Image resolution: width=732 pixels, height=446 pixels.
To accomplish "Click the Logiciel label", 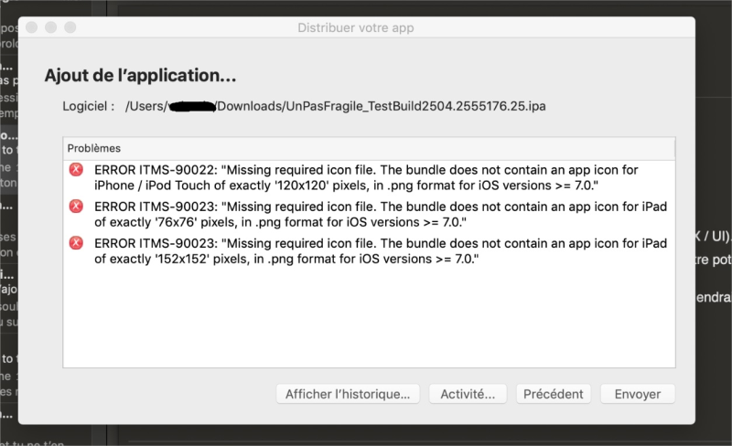I will (x=88, y=106).
